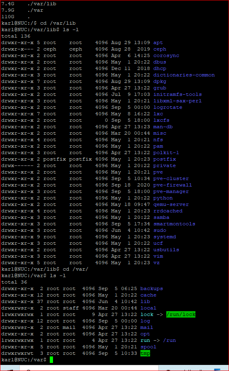
Task: Click the 'cd /var/' command line
Action: (x=45, y=269)
